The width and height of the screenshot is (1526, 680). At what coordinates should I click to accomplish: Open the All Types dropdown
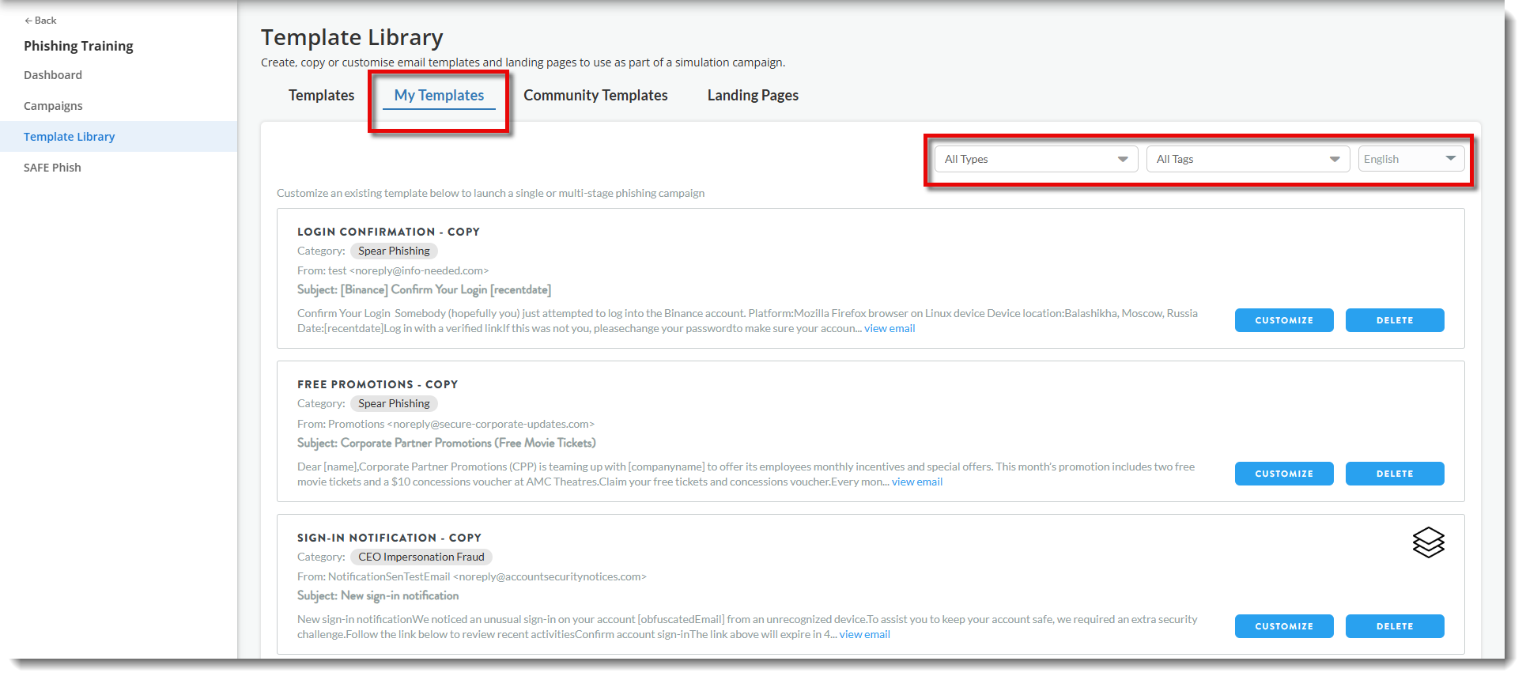coord(1035,159)
